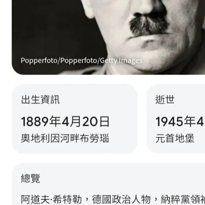Screen dimensions: 205x205
Task: Open birthplace 奧地利因河畔布勞瑙
Action: point(65,138)
